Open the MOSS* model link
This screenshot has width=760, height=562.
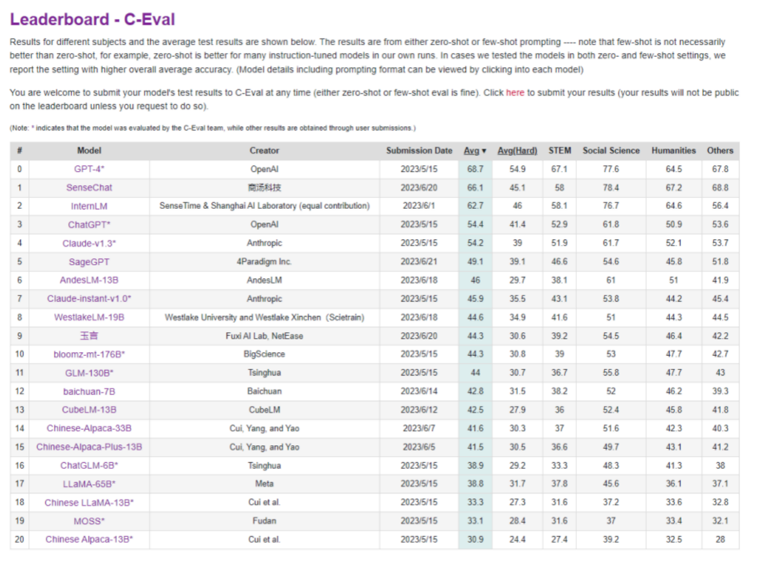89,521
